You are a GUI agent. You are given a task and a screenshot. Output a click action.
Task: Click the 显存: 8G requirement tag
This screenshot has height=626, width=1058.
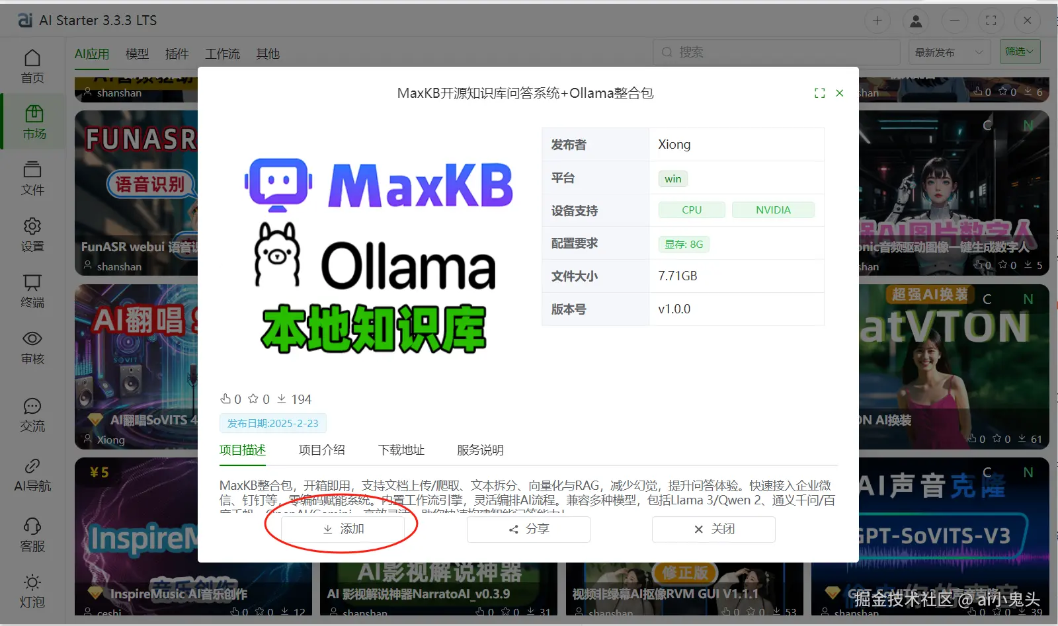tap(684, 244)
